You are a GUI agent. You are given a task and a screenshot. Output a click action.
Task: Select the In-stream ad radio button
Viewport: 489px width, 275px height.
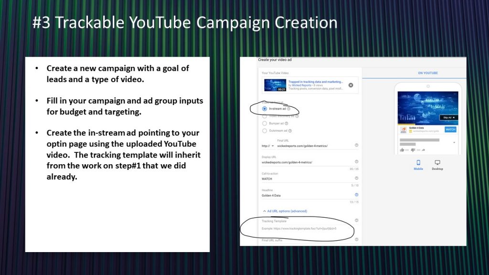click(x=265, y=109)
